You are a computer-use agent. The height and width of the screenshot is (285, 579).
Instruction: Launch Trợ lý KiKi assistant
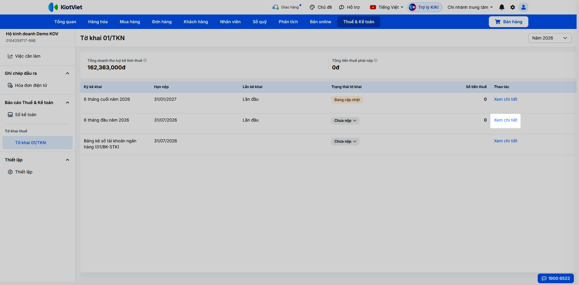point(425,7)
